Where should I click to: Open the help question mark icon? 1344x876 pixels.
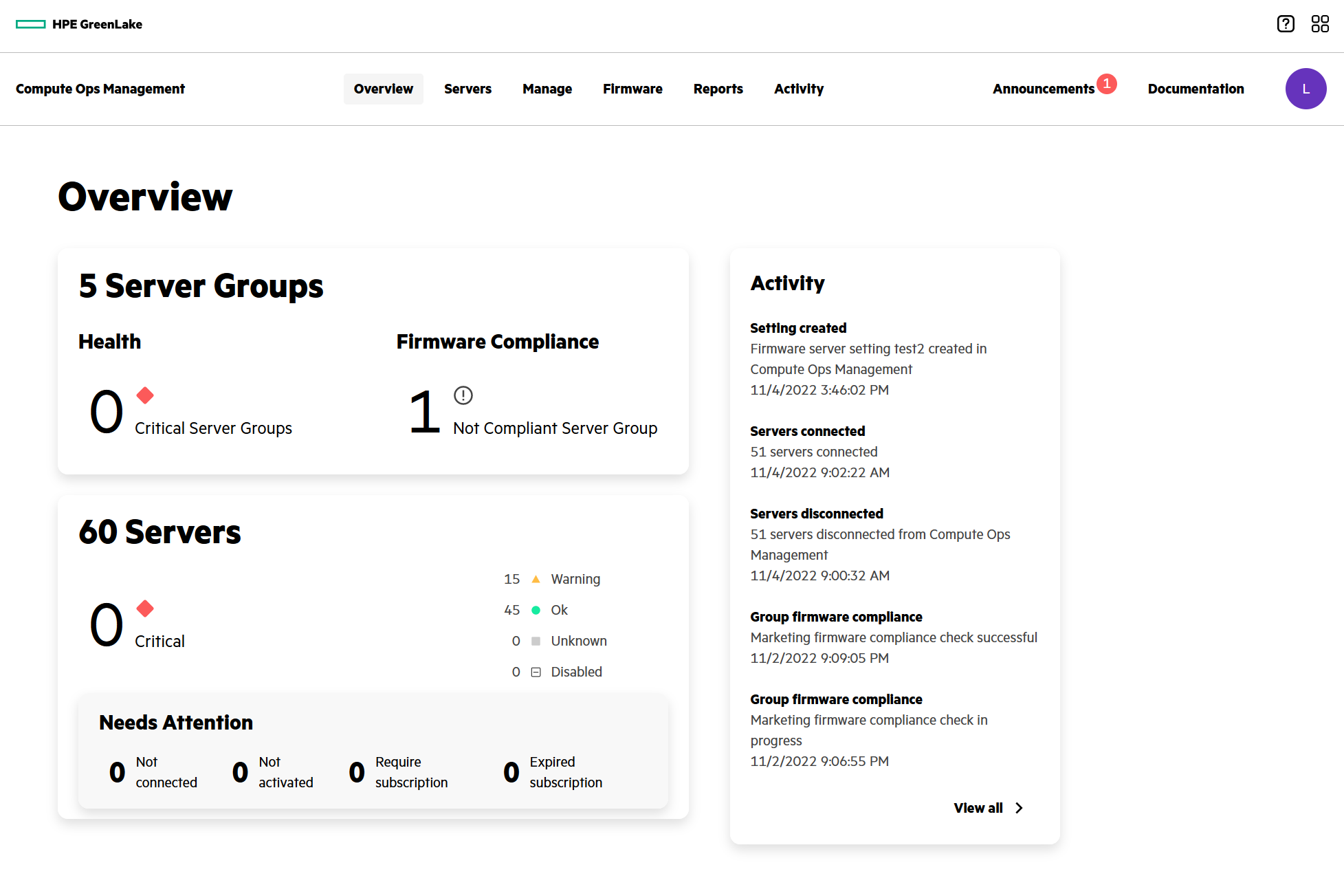(1286, 24)
